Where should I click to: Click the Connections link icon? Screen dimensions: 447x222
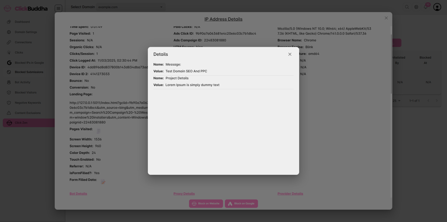9,42
